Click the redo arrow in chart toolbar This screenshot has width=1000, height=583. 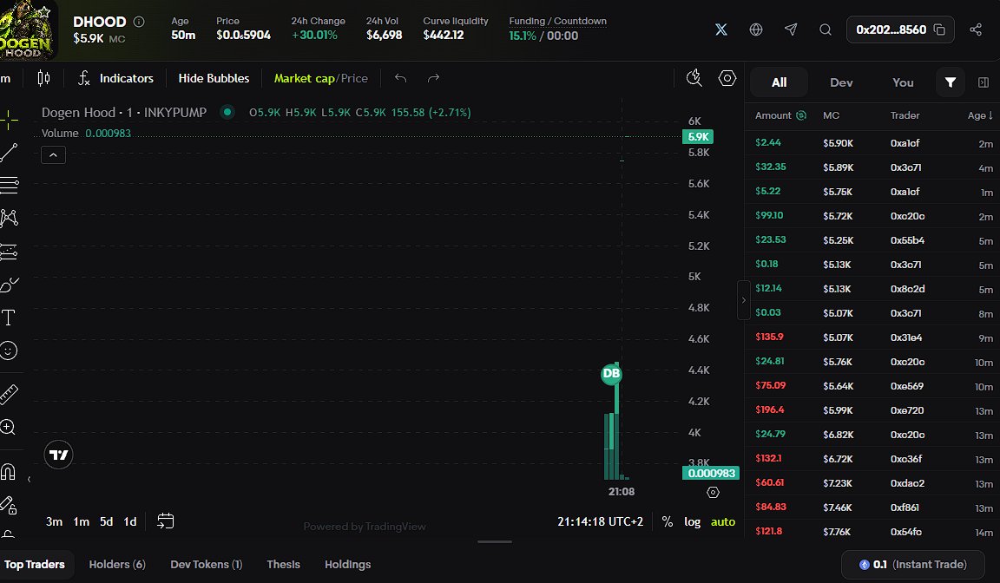tap(434, 78)
